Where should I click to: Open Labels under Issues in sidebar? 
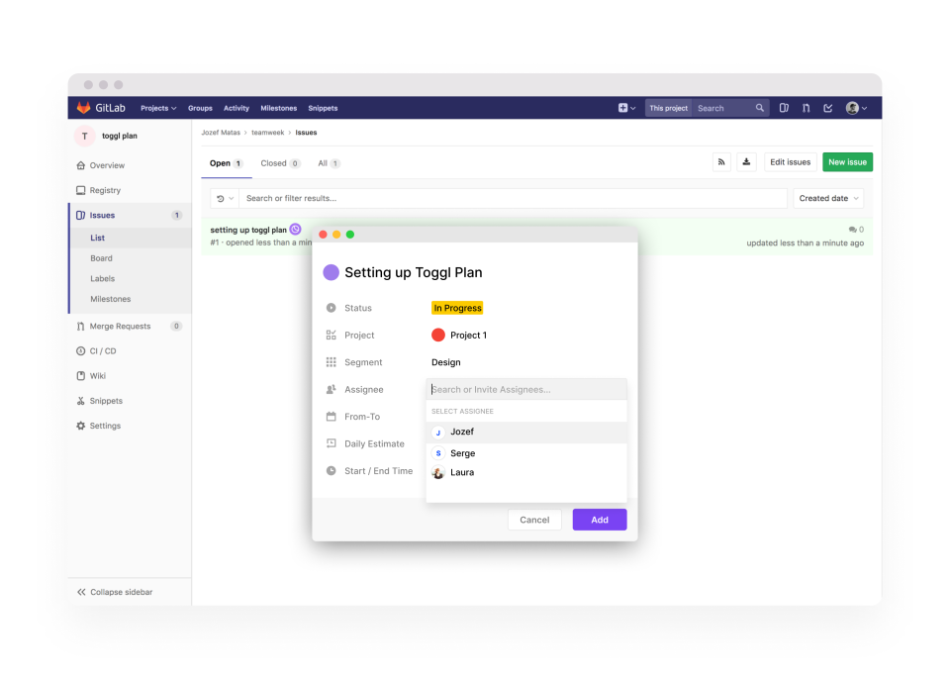(x=102, y=279)
